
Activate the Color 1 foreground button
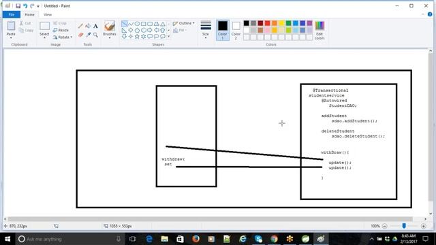[223, 30]
